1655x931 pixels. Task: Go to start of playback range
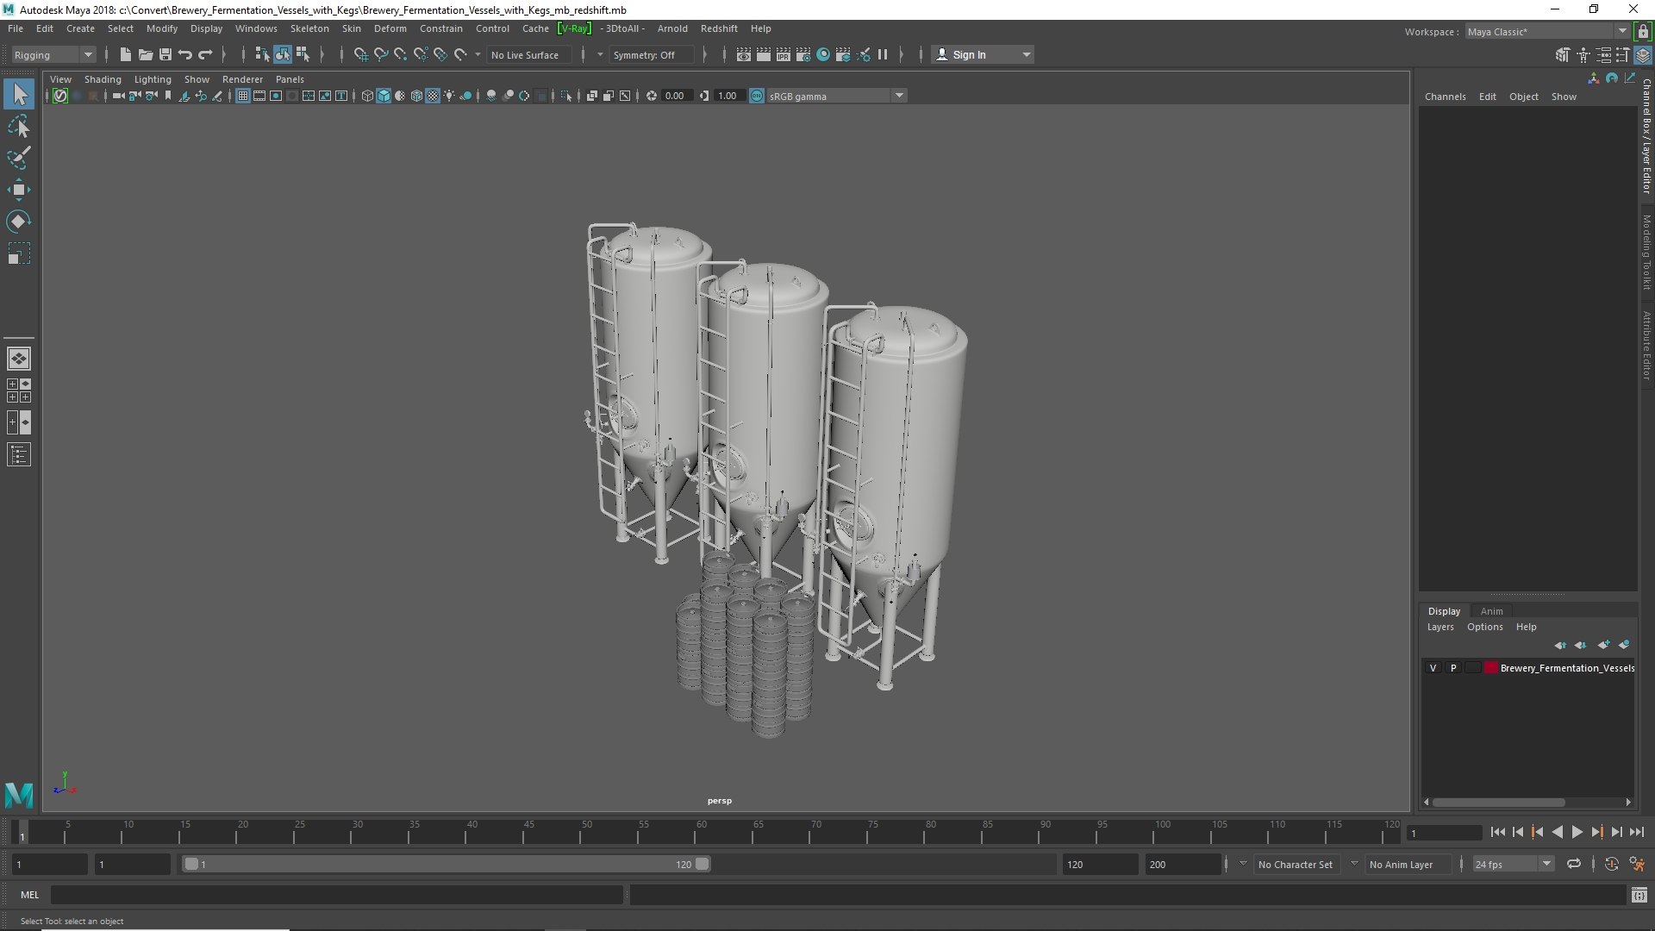pos(1497,832)
